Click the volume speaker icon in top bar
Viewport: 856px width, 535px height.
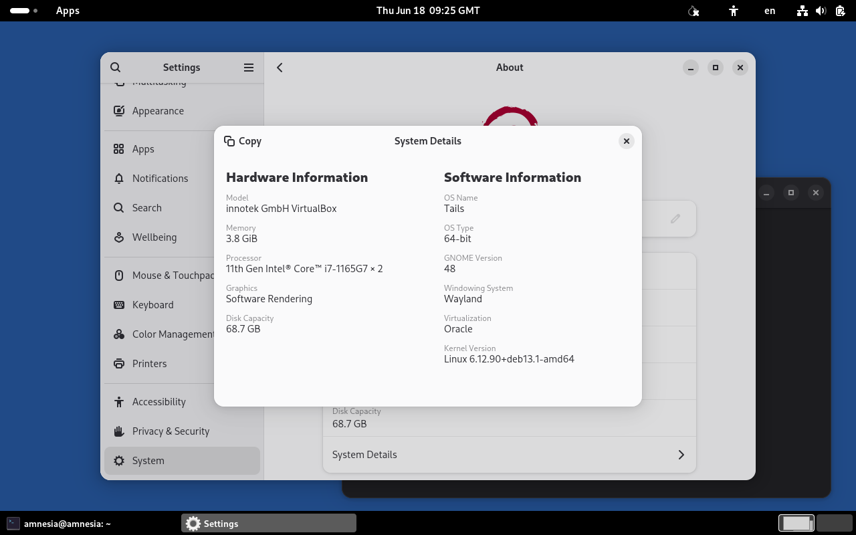822,11
